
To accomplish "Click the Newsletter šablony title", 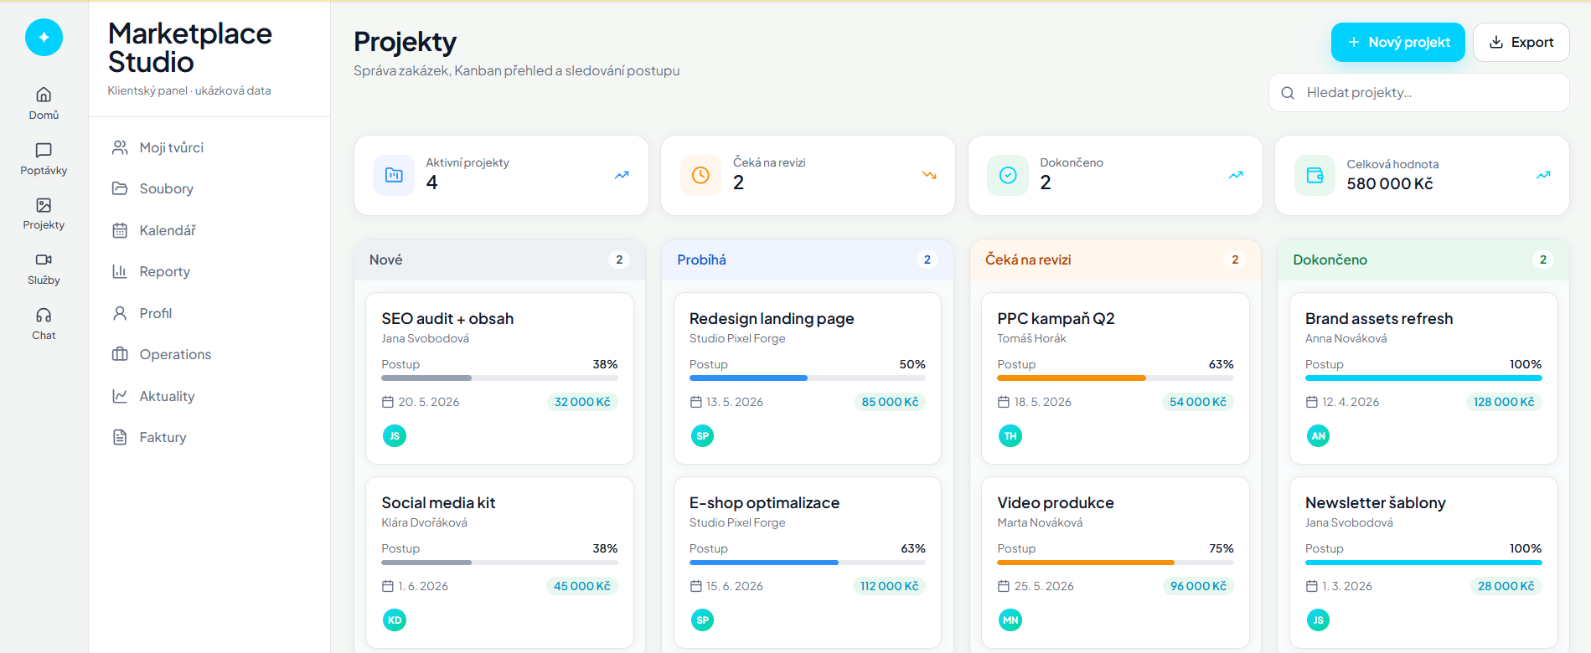I will (x=1376, y=502).
